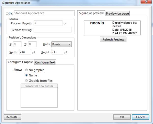Click Browse for new picture button
Screen dimensions: 153x124
point(39,86)
